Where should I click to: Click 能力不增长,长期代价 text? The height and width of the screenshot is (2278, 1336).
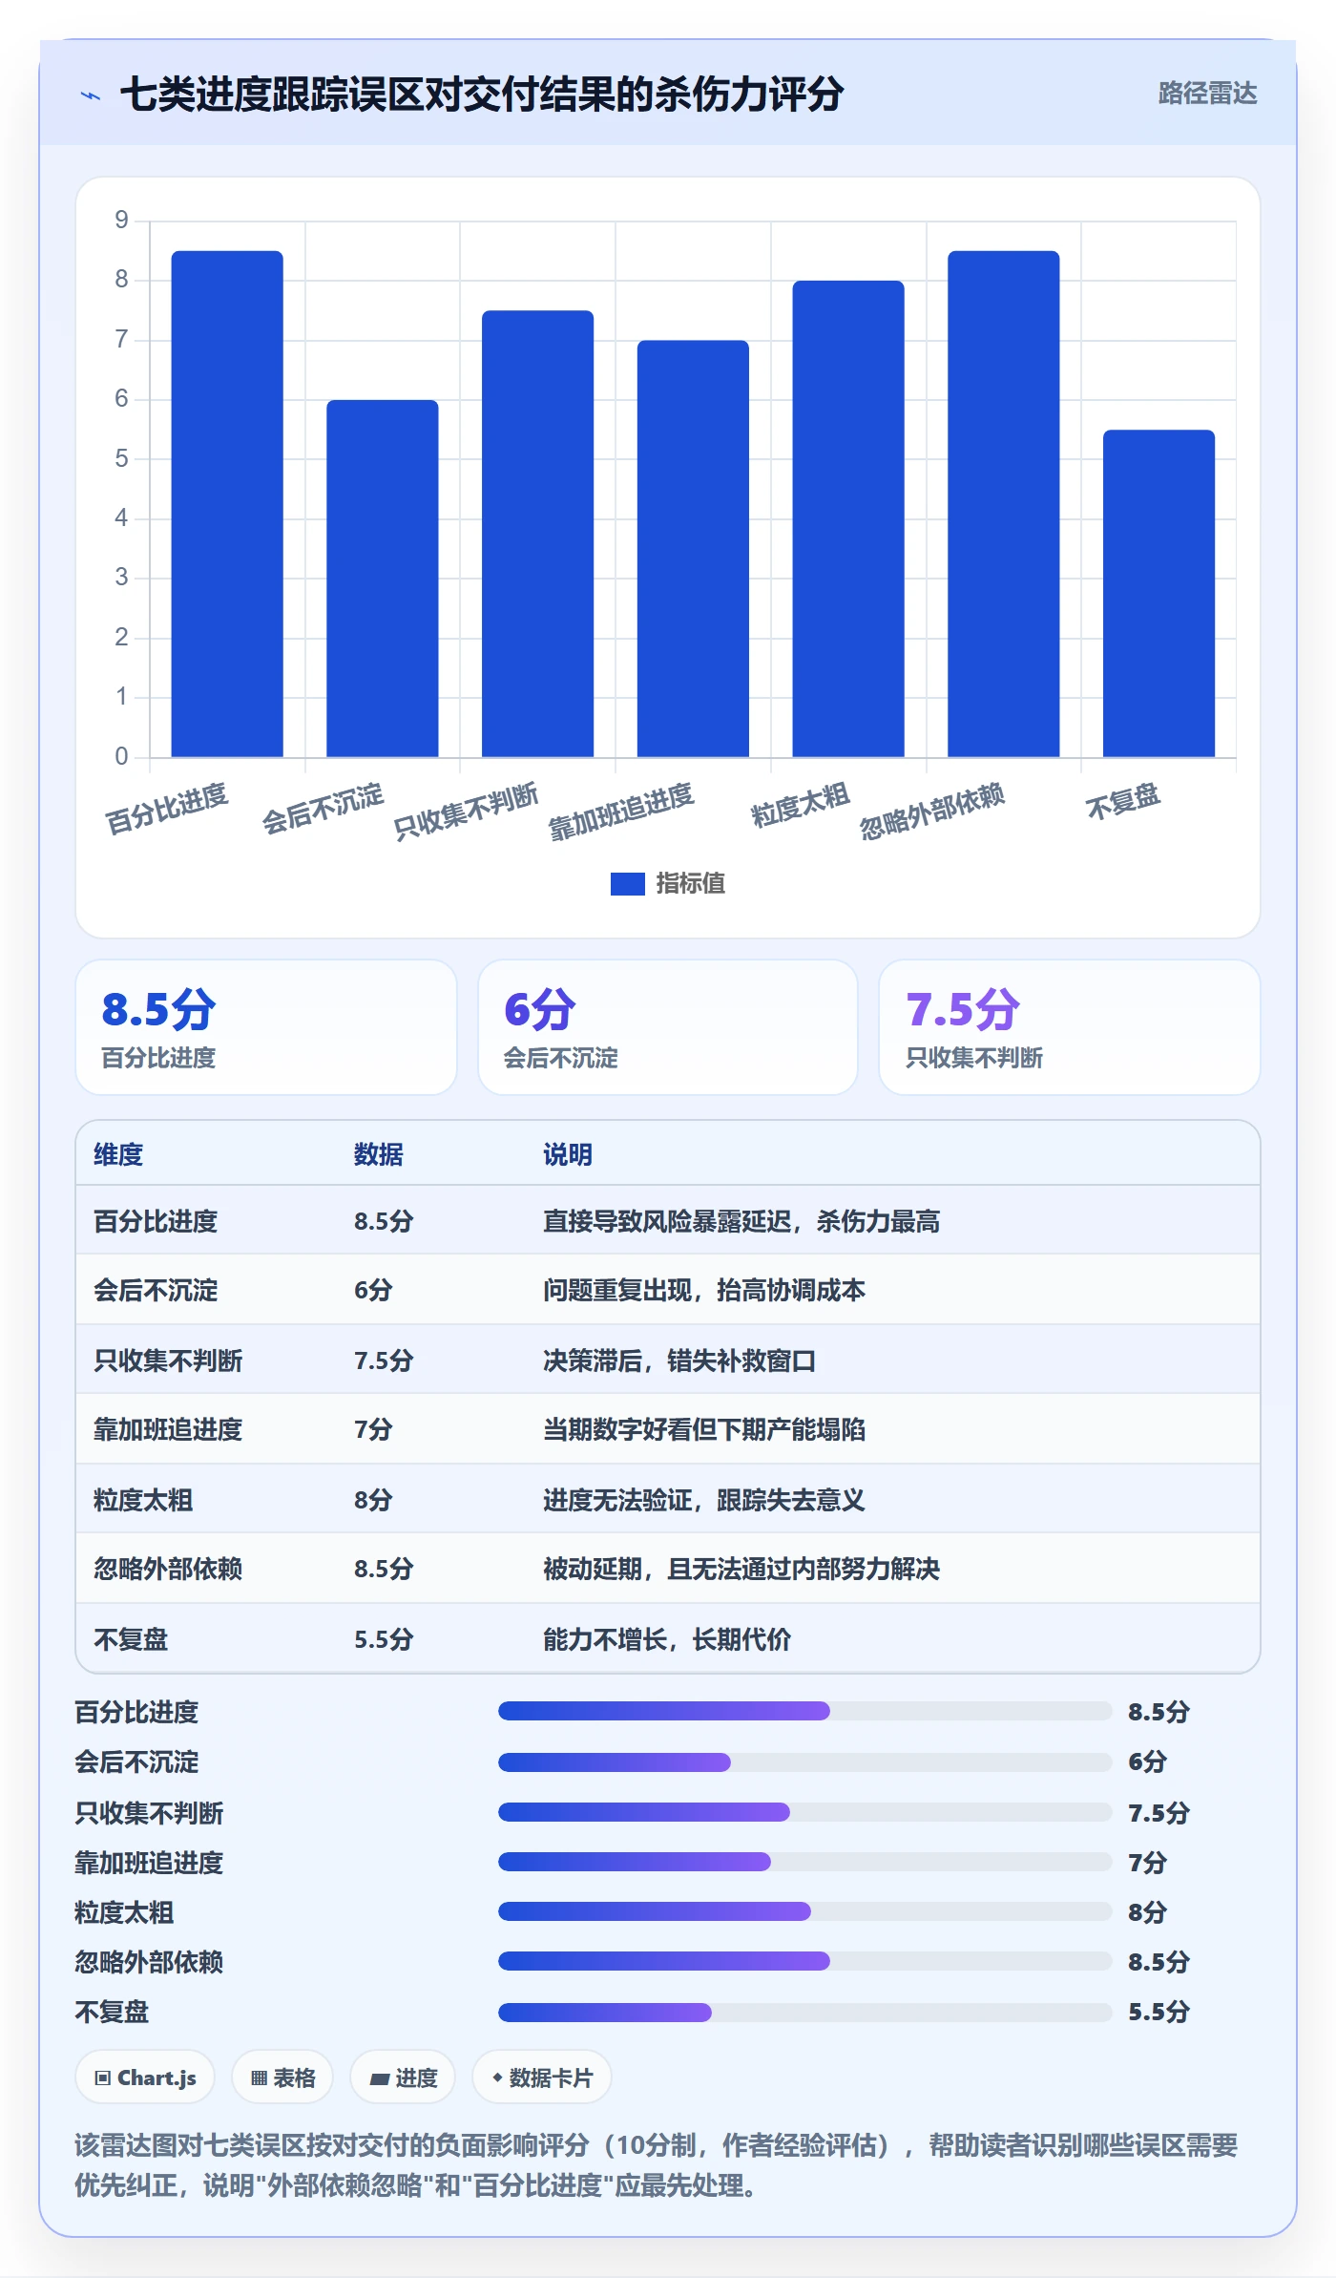pyautogui.click(x=667, y=1639)
